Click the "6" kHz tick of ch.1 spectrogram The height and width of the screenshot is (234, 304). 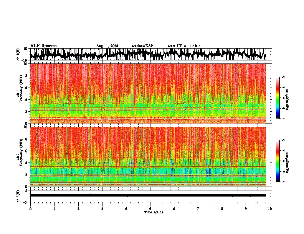26,88
